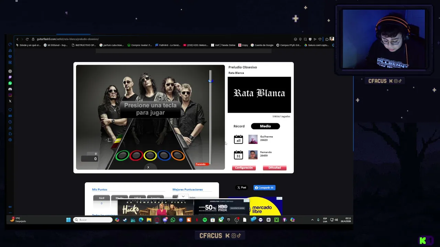This screenshot has height=247, width=440.
Task: Click the taskbar Buscar search box
Action: pos(93,220)
